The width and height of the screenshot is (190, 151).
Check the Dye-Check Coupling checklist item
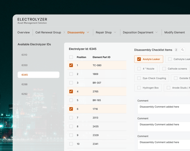139,78
